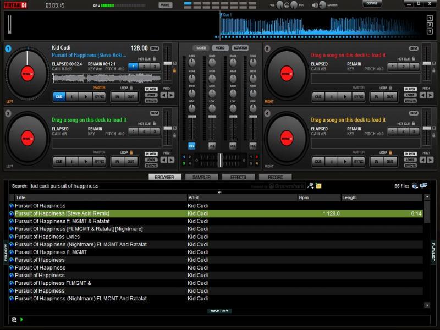Toggle loop lock on deck 4
Image resolution: width=440 pixels, height=330 pixels.
(x=391, y=152)
